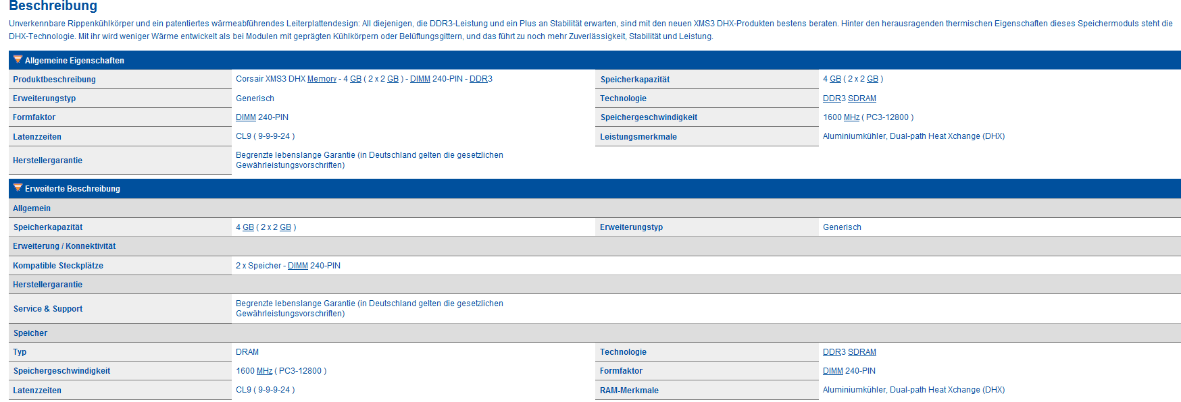Click the Speicher subsection header
The height and width of the screenshot is (402, 1181).
(x=595, y=333)
